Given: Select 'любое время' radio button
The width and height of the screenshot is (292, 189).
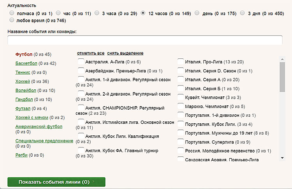Looking at the screenshot, I should click(12, 20).
